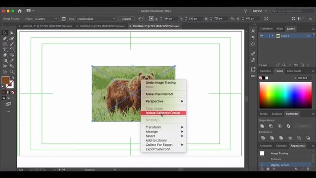Open Edit Toolbar three-dots button
Image resolution: width=316 pixels, height=178 pixels.
8,111
